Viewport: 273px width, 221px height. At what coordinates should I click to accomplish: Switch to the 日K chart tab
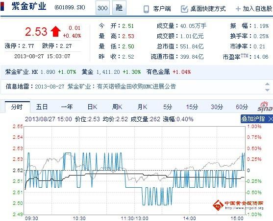point(92,107)
